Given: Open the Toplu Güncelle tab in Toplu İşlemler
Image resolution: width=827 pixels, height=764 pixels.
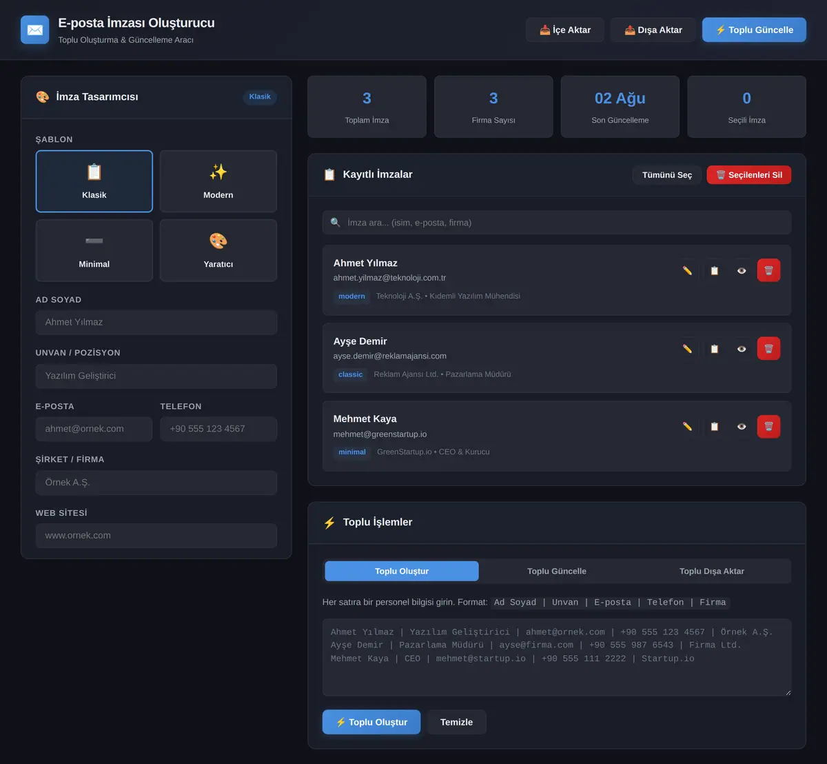Looking at the screenshot, I should (x=557, y=571).
